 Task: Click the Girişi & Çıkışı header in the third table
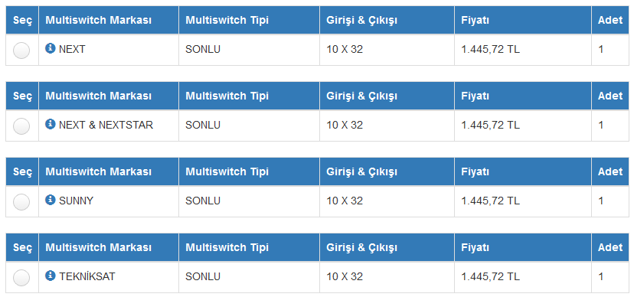pos(361,171)
